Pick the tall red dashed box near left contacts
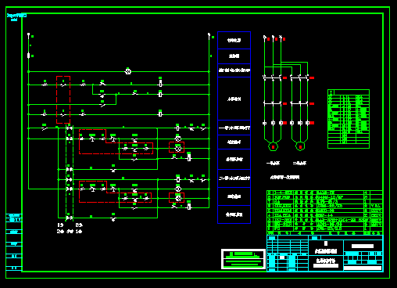Image resolution: width=397 pixels, height=288 pixels. pyautogui.click(x=63, y=99)
